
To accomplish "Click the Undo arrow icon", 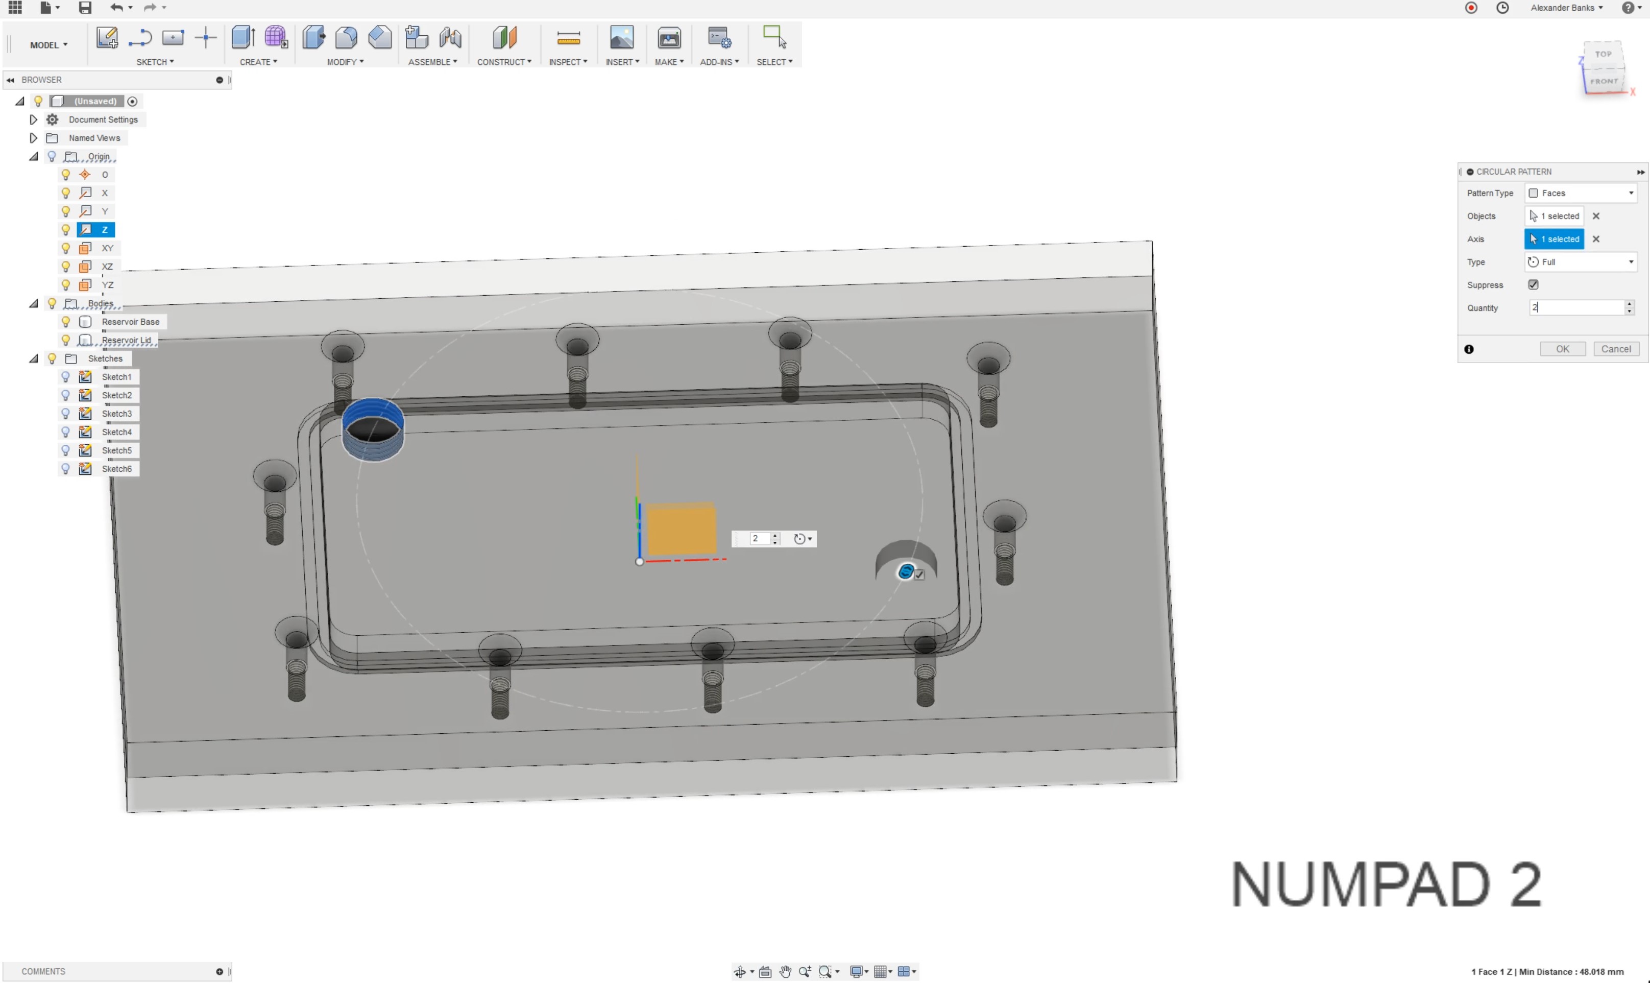I will 116,8.
